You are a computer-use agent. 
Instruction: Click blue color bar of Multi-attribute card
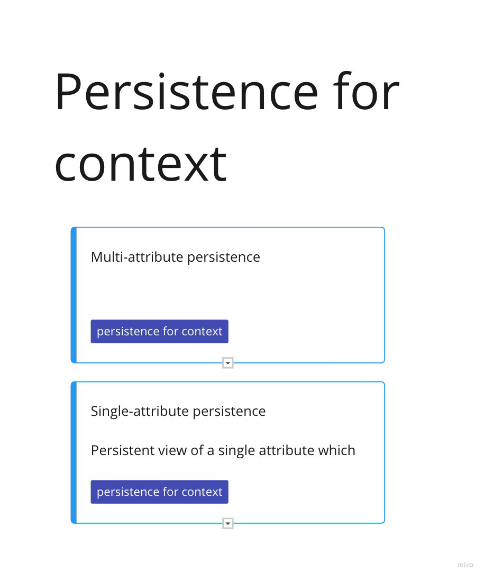tap(74, 295)
